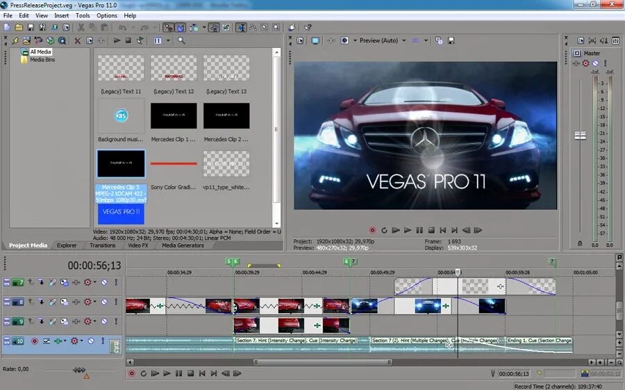Click the Search media magnifier icon
This screenshot has height=390, width=625.
(x=181, y=40)
